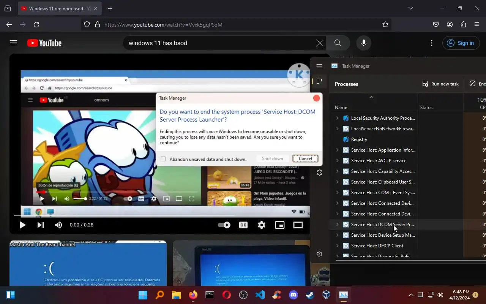Clear the YouTube search query
Image resolution: width=486 pixels, height=304 pixels.
point(320,43)
